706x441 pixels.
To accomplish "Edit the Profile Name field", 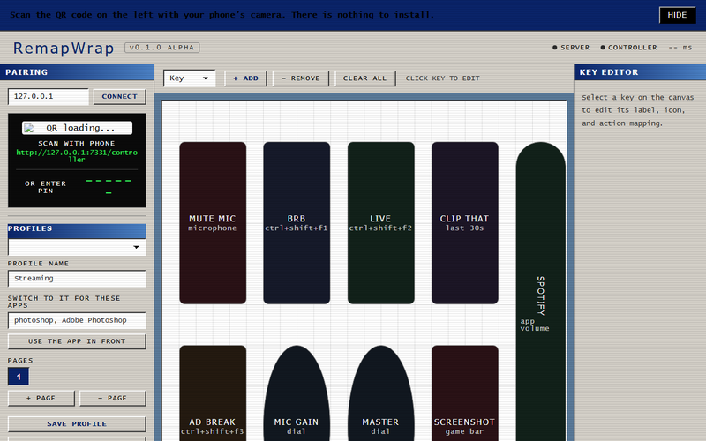I will [x=77, y=279].
